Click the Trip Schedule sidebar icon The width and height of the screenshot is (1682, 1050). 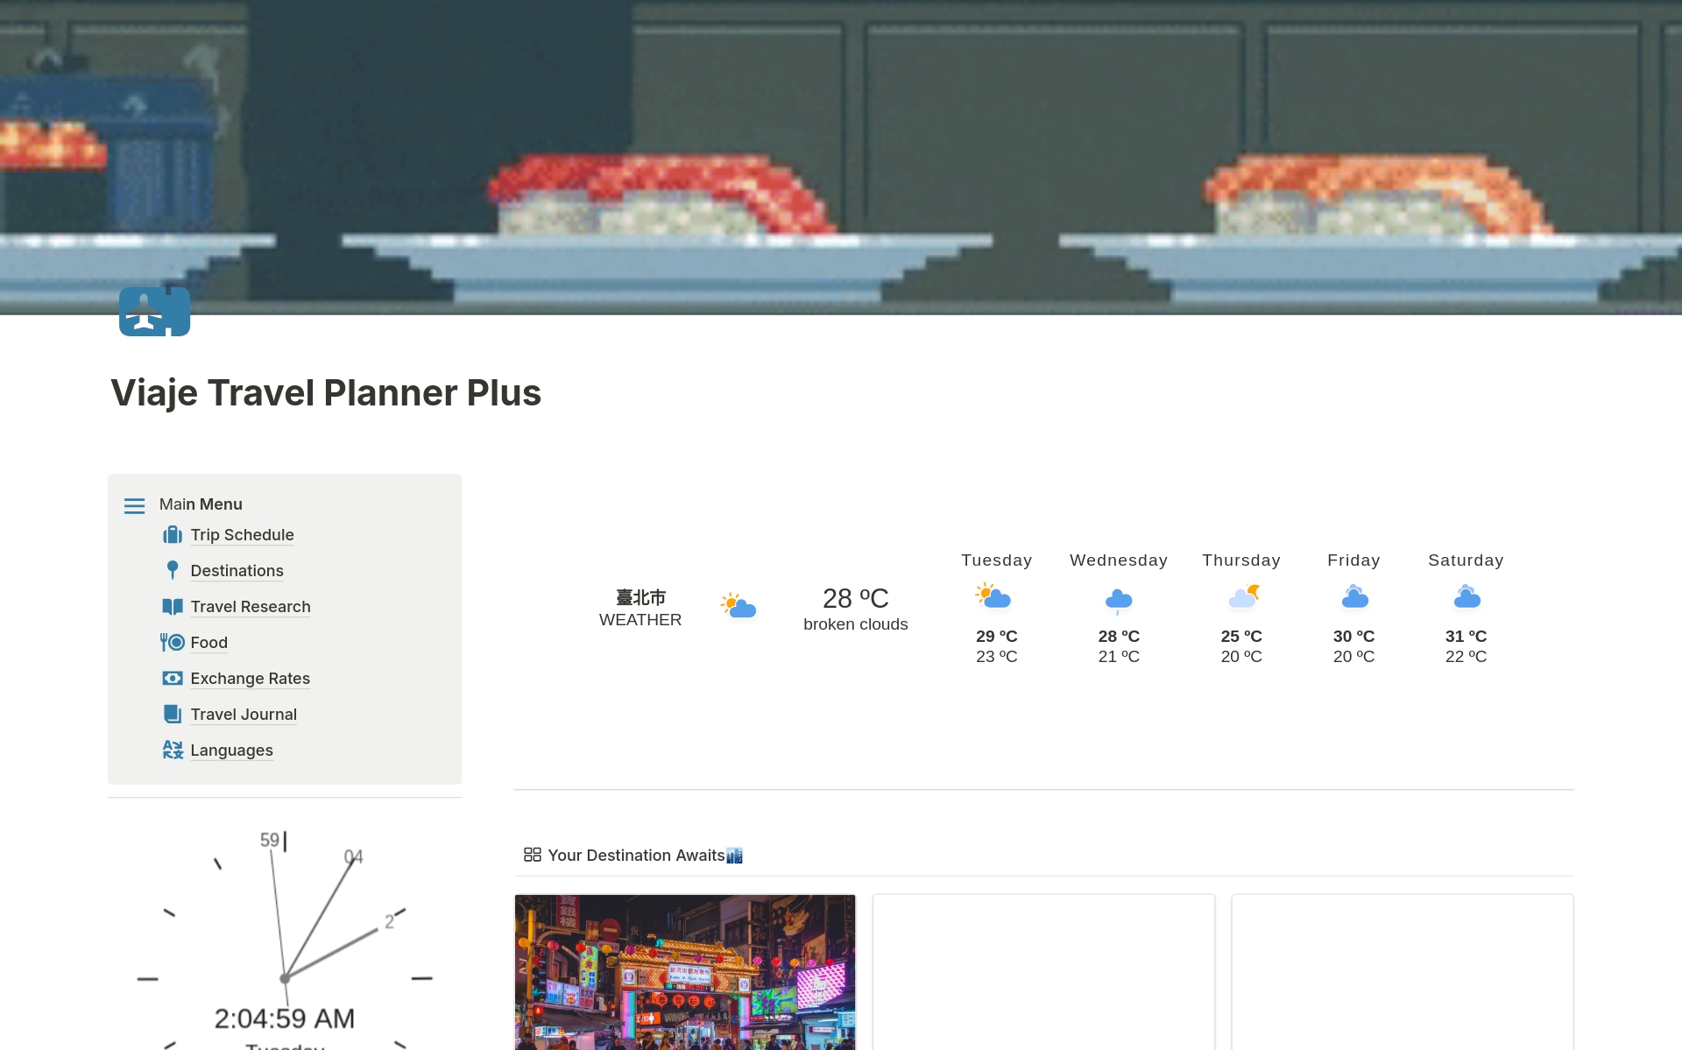point(173,533)
